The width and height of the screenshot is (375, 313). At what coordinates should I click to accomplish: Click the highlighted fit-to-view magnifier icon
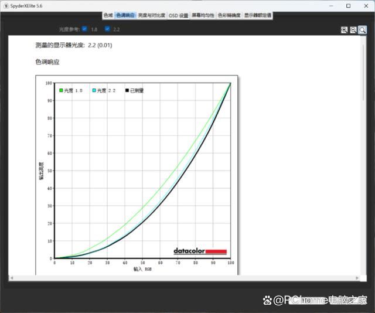[363, 30]
